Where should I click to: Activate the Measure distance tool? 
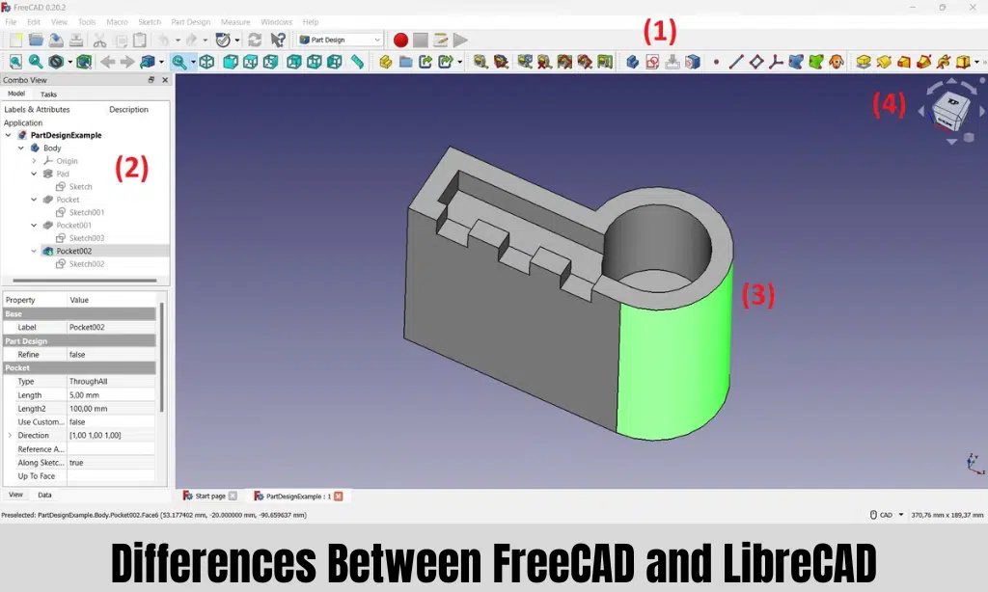[355, 62]
